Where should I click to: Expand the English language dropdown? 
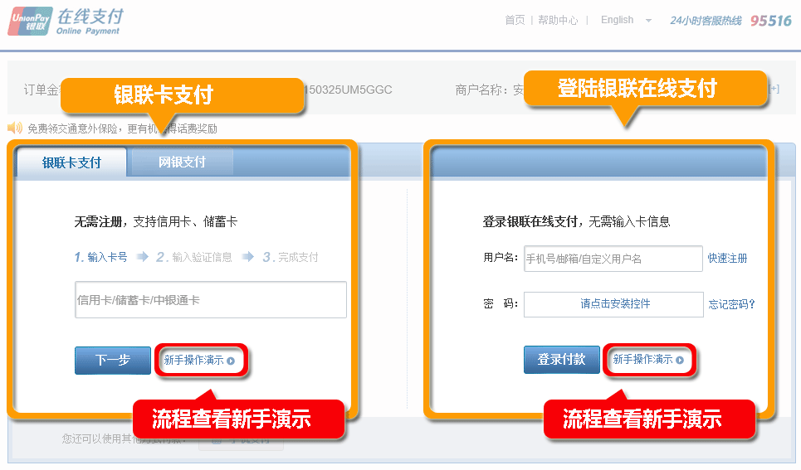coord(626,20)
